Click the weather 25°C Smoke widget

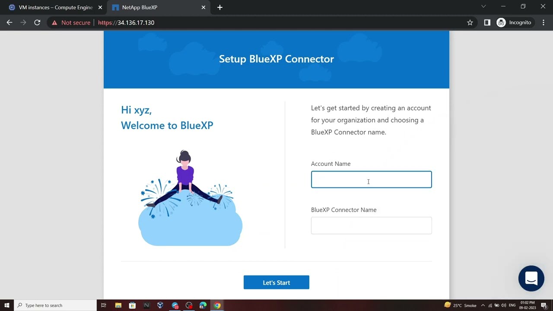click(x=460, y=305)
